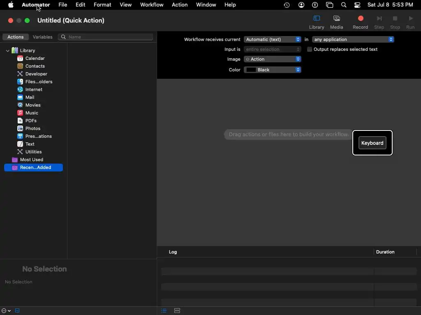Click the Log column header
Viewport: 421px width, 315px height.
pyautogui.click(x=173, y=252)
